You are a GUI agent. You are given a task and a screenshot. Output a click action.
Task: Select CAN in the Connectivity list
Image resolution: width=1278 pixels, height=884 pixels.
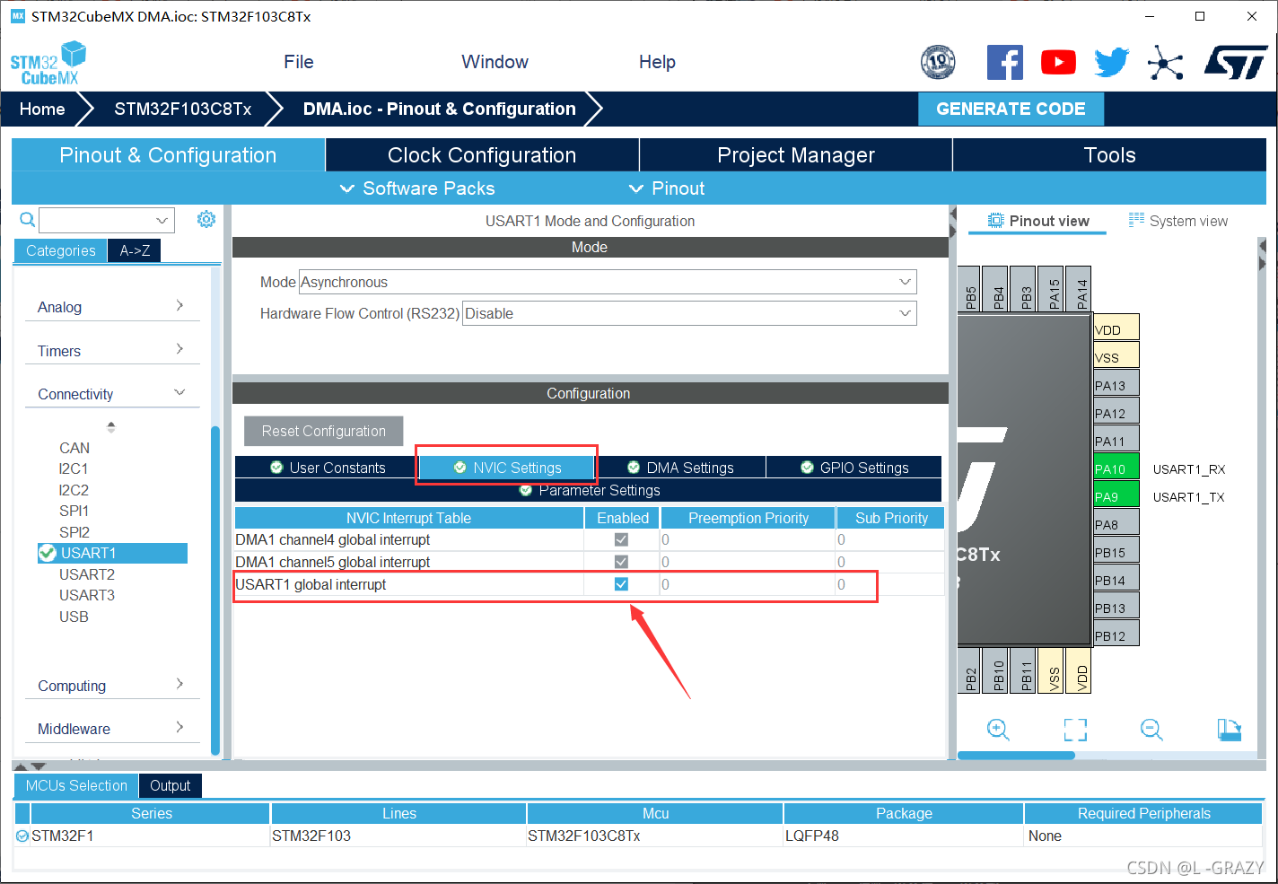74,448
